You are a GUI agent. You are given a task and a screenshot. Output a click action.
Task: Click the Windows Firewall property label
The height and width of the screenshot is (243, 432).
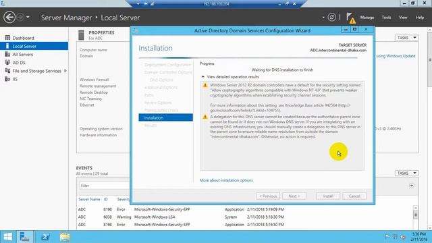pyautogui.click(x=94, y=80)
